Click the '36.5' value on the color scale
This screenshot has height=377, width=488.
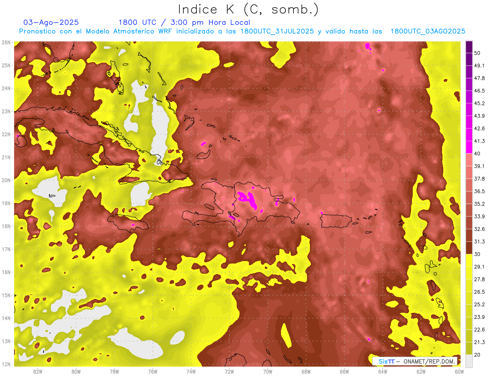point(479,191)
